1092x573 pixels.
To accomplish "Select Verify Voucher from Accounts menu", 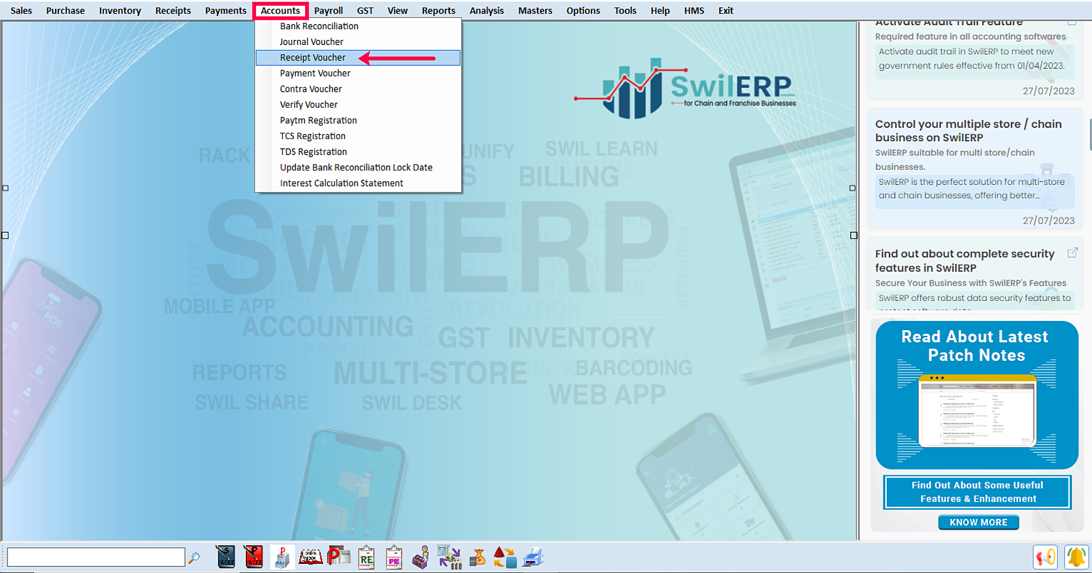I will click(358, 104).
